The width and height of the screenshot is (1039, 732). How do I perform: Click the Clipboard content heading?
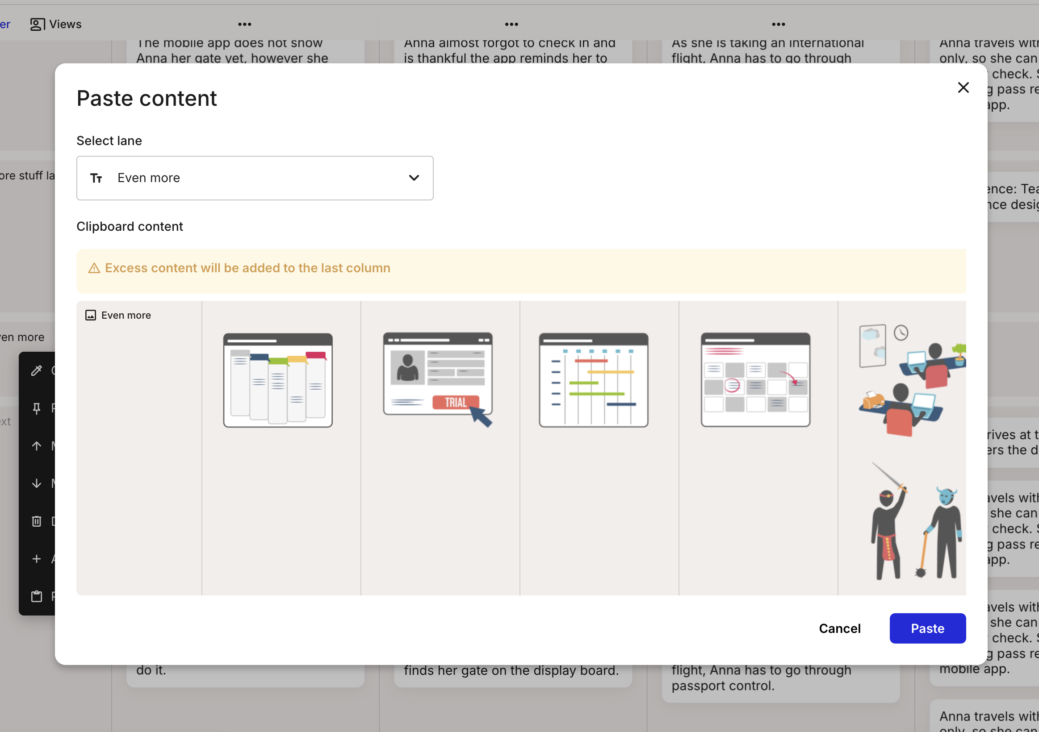tap(130, 226)
